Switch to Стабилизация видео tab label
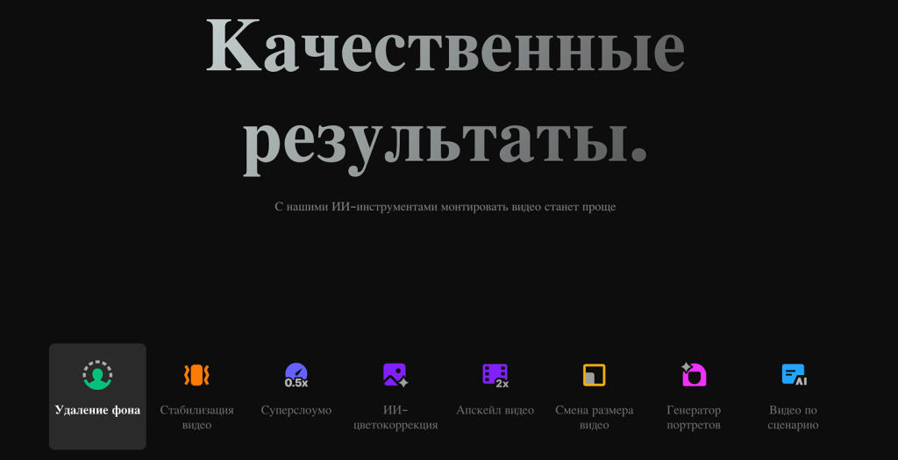 pos(196,417)
